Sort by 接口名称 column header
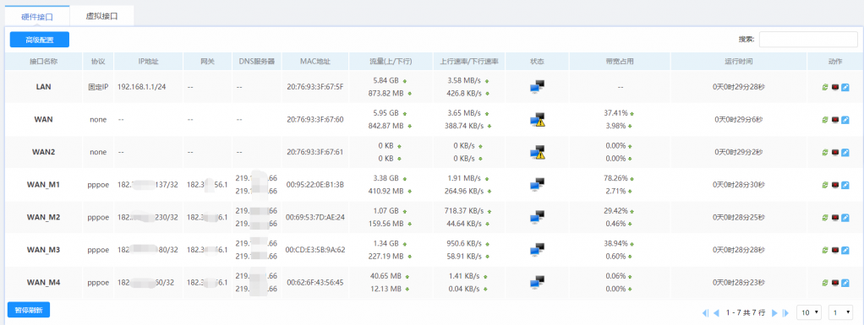 pos(44,62)
